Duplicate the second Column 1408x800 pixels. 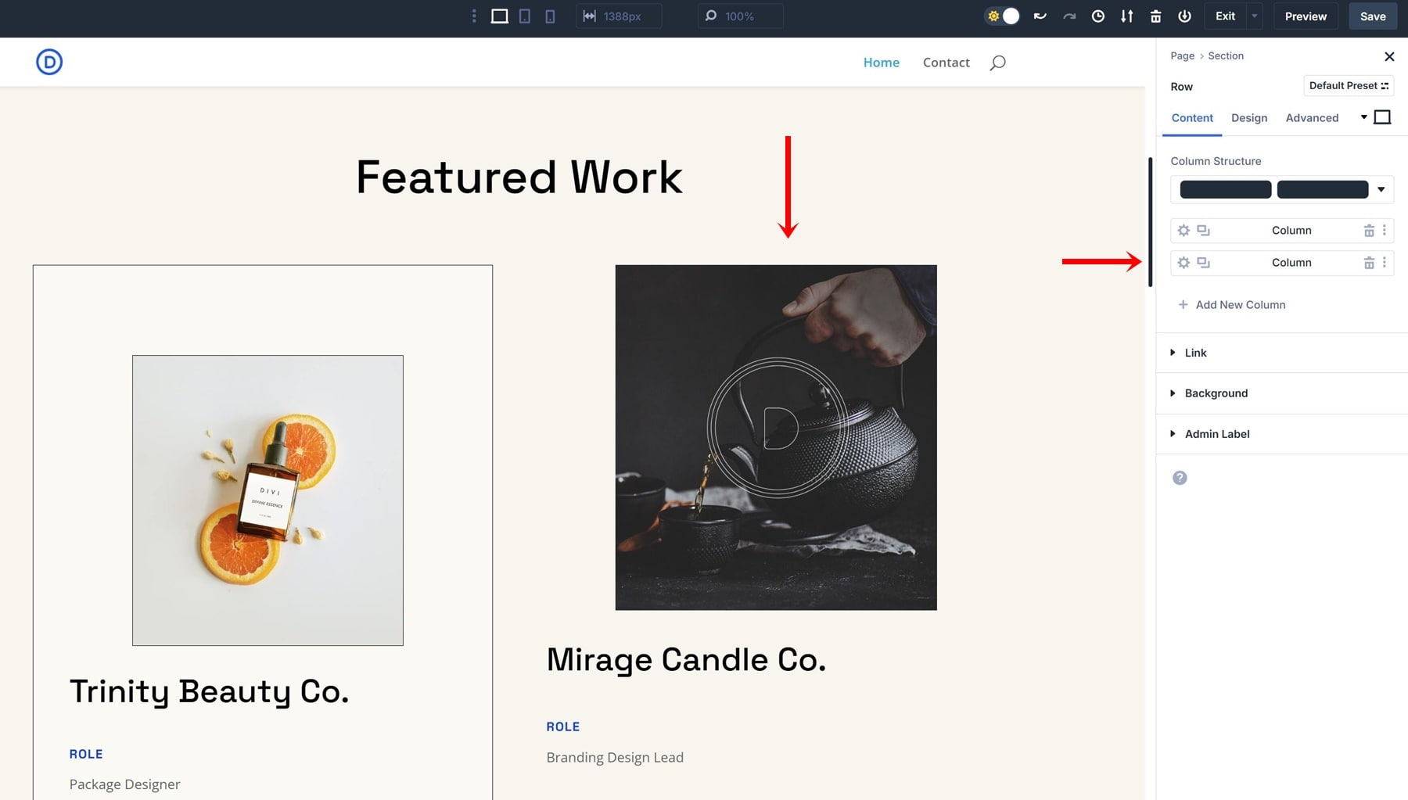point(1203,263)
